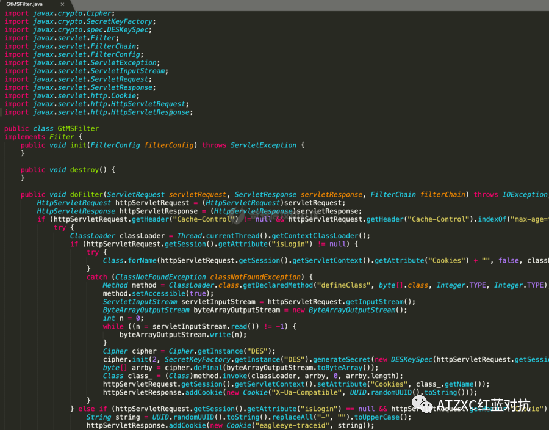The height and width of the screenshot is (430, 549).
Task: Click the class name GtMSFilter in declaration
Action: (x=78, y=129)
